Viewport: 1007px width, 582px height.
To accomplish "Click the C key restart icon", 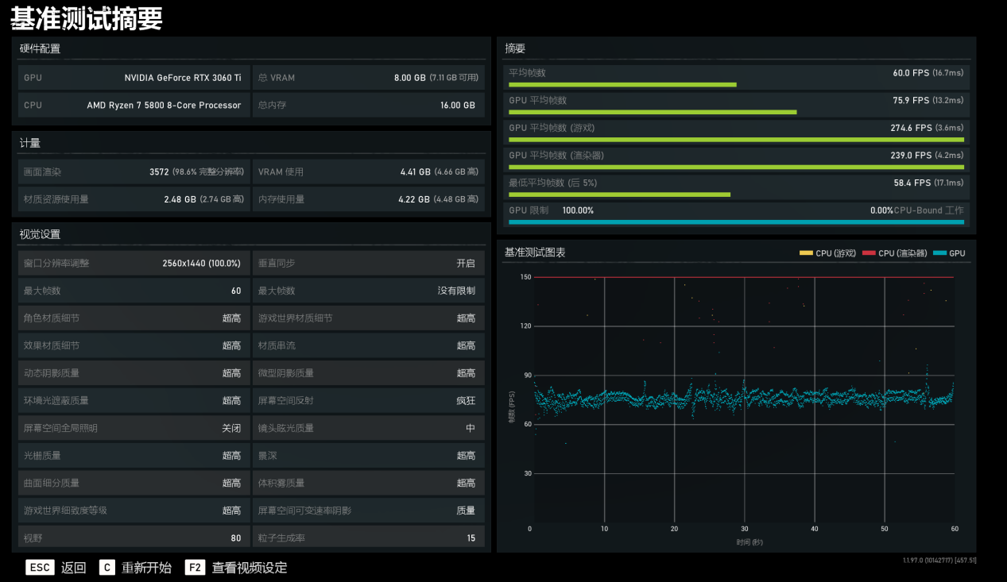I will (107, 567).
